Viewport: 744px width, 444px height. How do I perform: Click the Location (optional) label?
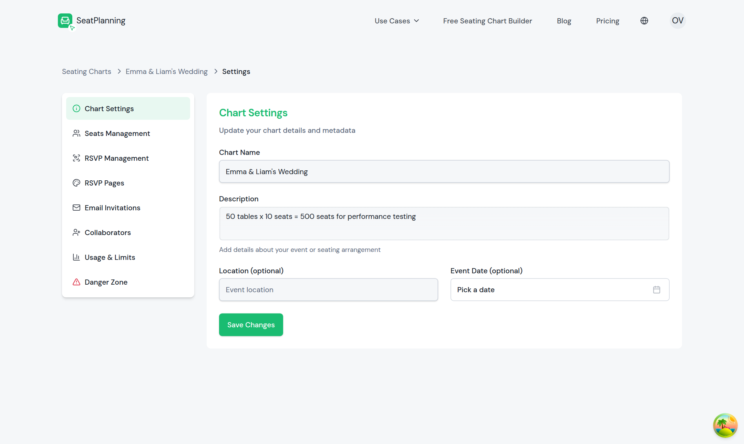pos(251,271)
